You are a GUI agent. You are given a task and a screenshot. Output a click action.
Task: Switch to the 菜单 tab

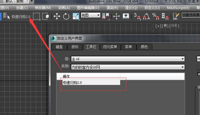128,47
